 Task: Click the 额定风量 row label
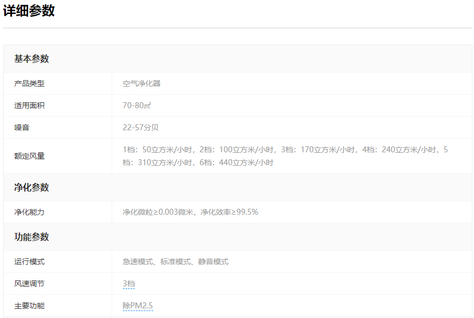click(x=29, y=156)
